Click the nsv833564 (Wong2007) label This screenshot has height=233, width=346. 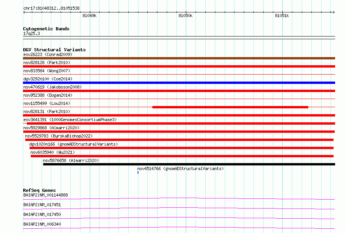click(47, 71)
